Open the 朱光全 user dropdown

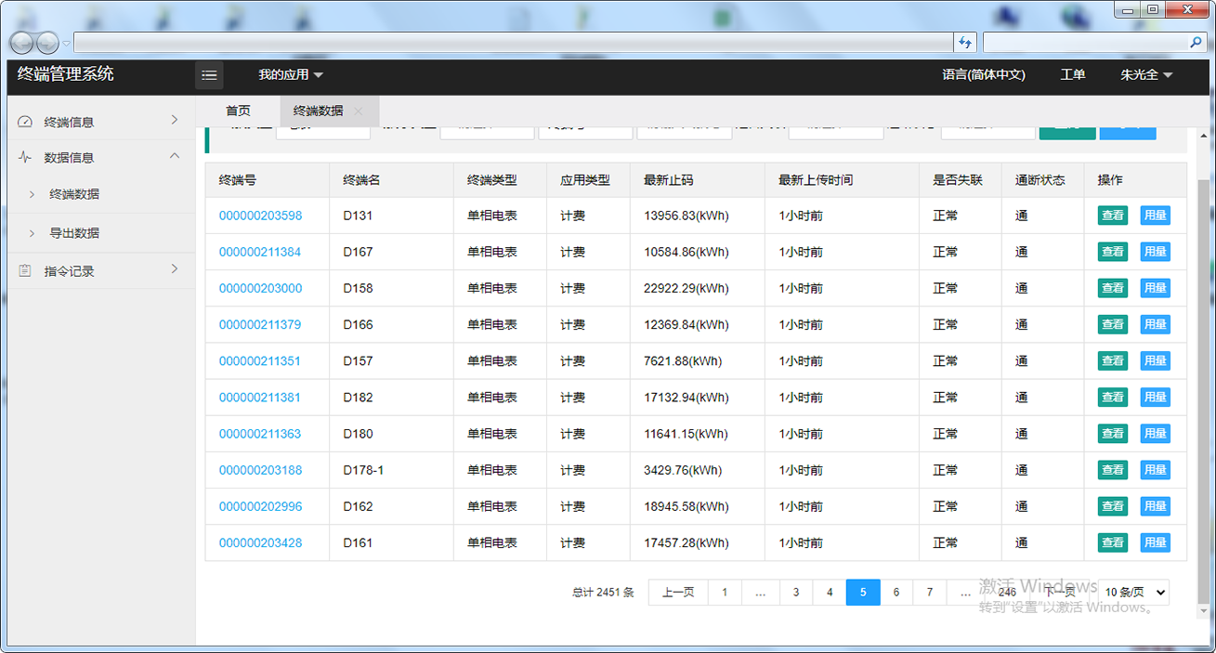(x=1145, y=75)
